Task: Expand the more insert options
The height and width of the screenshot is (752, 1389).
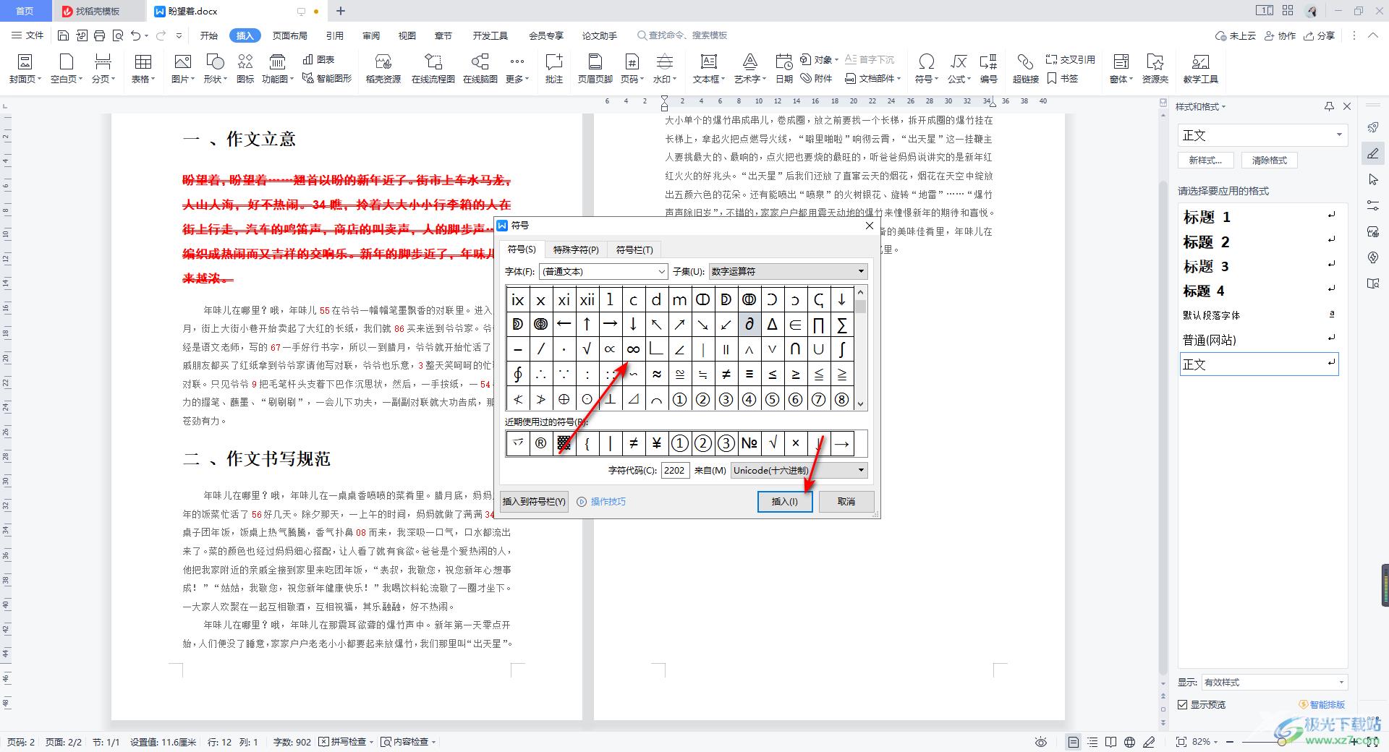Action: point(517,69)
